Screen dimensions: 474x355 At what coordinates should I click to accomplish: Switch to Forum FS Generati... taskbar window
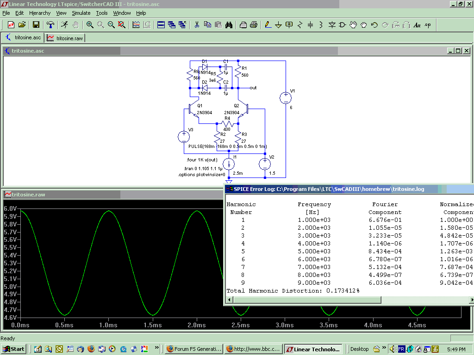tap(193, 349)
